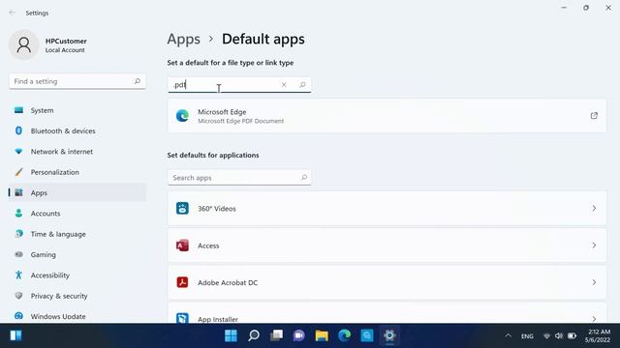
Task: Click the battery tray icon
Action: [x=572, y=336]
